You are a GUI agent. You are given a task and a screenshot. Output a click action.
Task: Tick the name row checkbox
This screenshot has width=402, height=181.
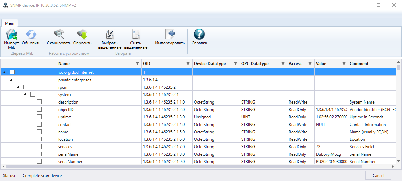click(x=39, y=132)
